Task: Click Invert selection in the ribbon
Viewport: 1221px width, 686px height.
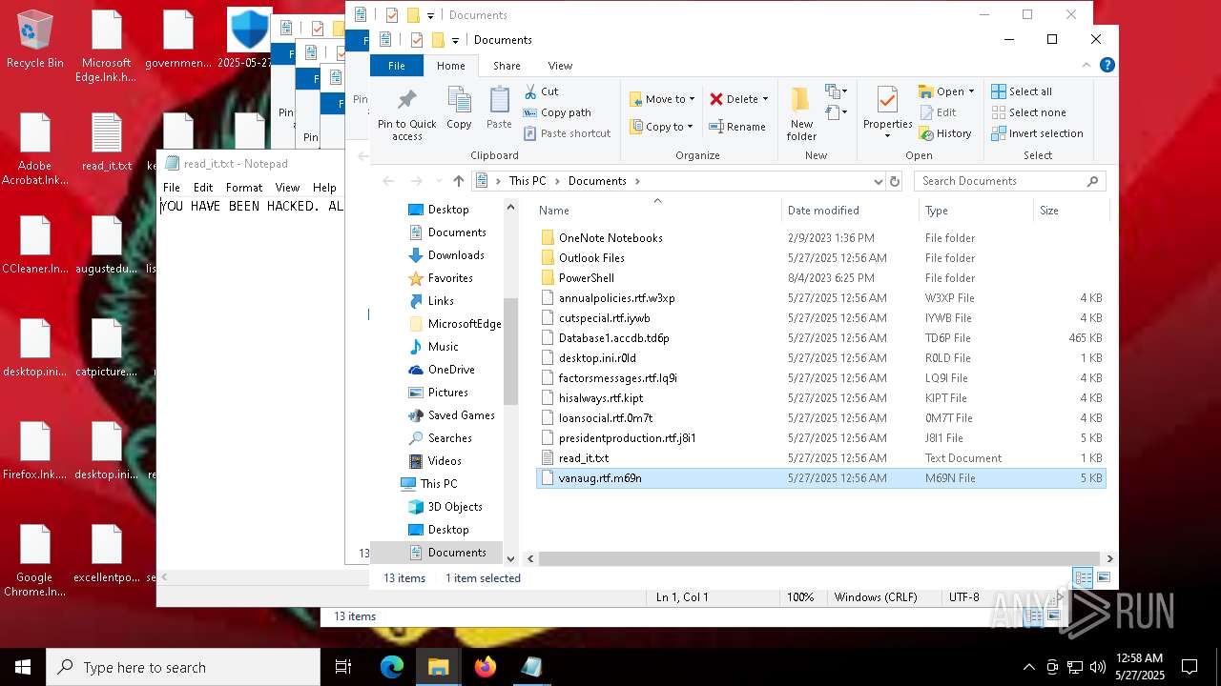Action: (1037, 133)
